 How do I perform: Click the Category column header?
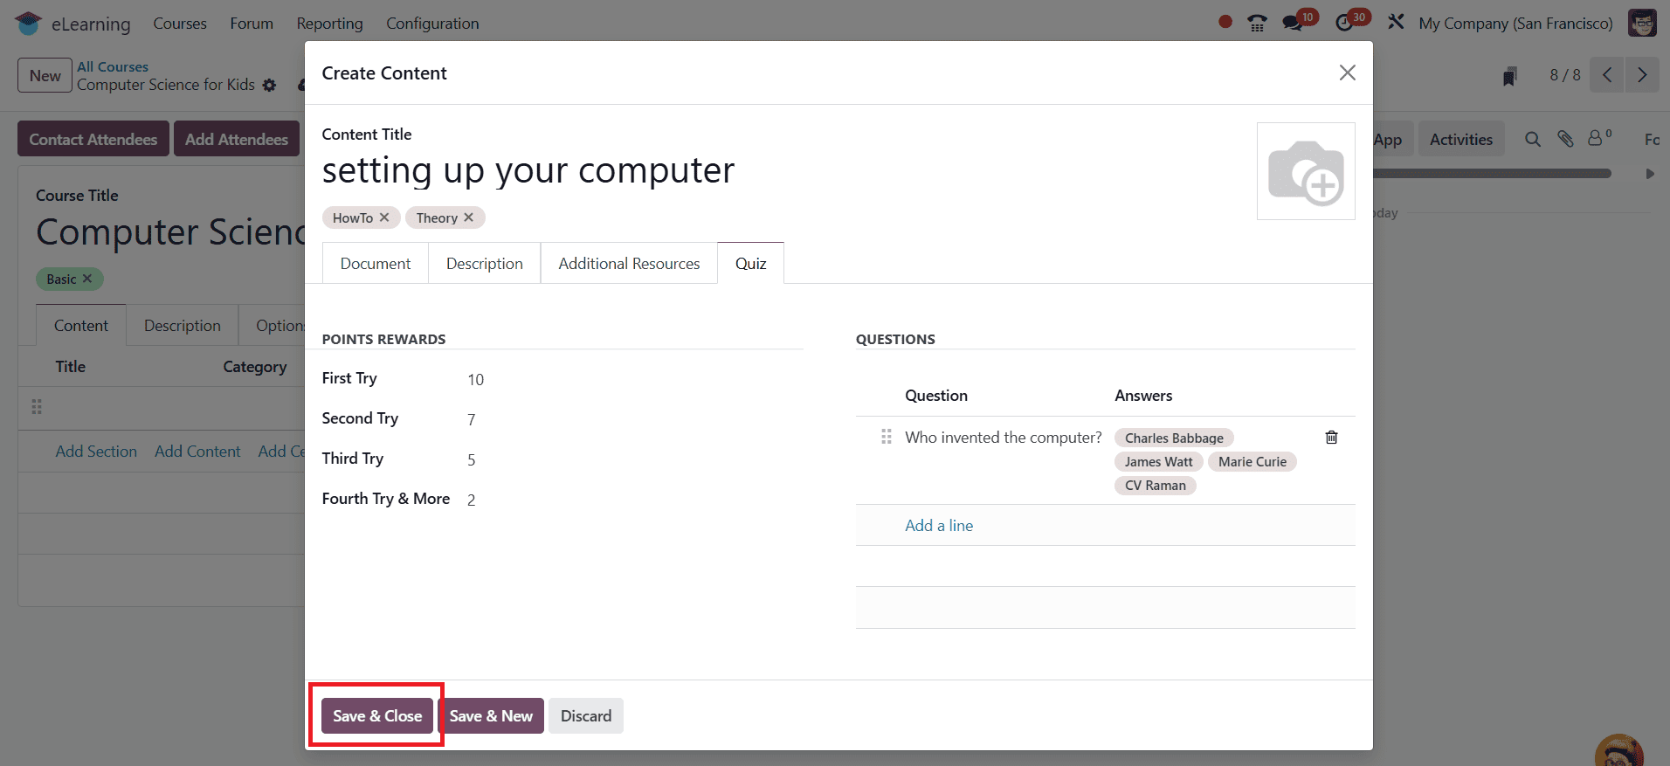(x=255, y=367)
